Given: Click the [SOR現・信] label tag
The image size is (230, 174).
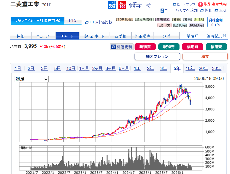Looking at the screenshot, I should tap(124, 19).
